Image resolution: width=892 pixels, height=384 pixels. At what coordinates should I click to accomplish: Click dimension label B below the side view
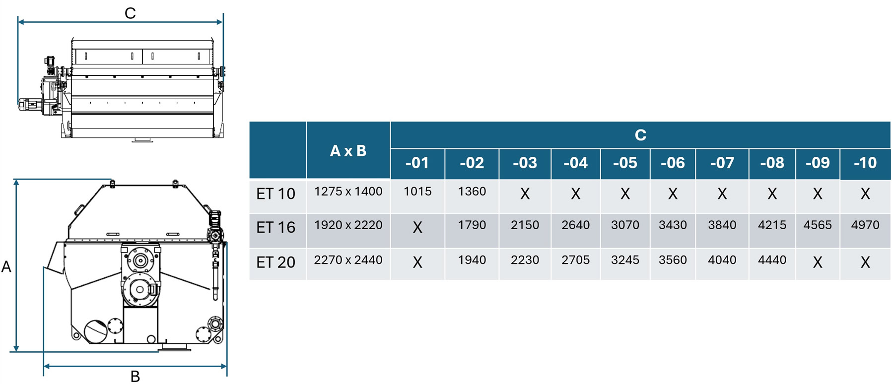pos(135,377)
